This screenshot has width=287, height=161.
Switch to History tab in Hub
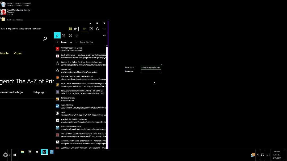[x=70, y=36]
